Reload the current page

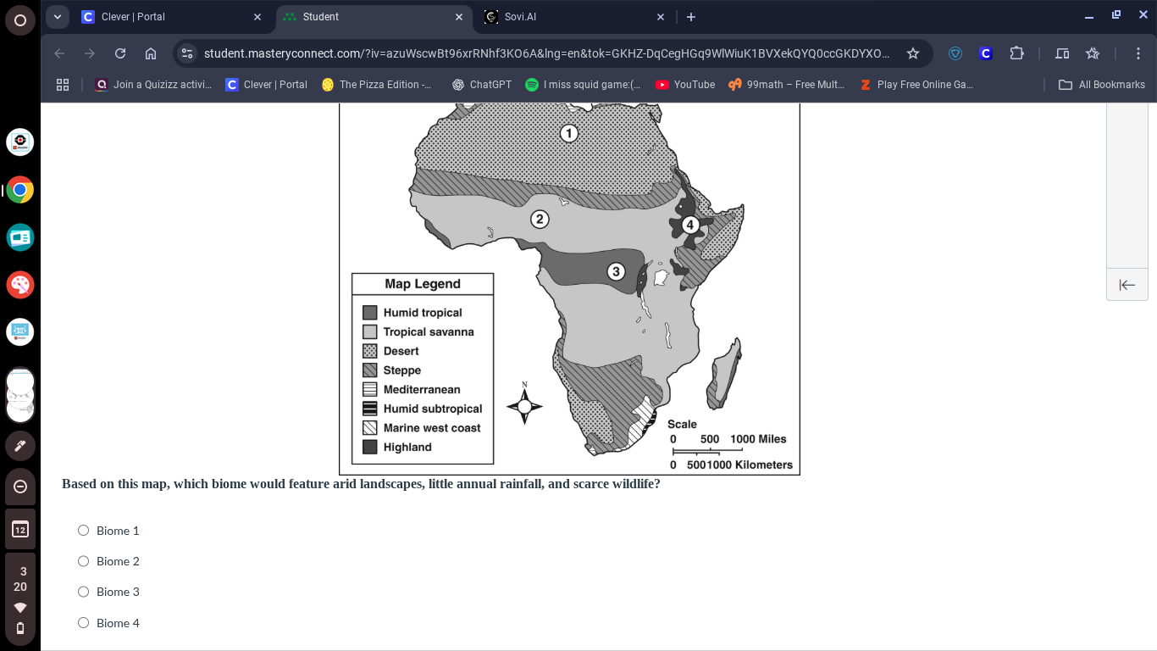click(x=120, y=53)
